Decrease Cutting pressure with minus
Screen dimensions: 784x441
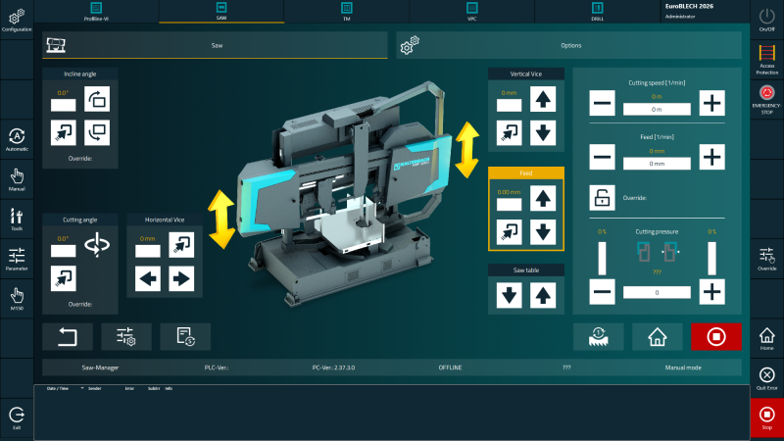602,292
